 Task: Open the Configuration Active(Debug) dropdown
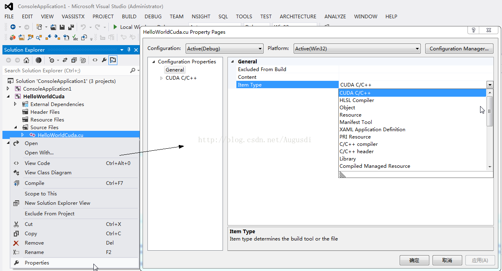[x=260, y=48]
